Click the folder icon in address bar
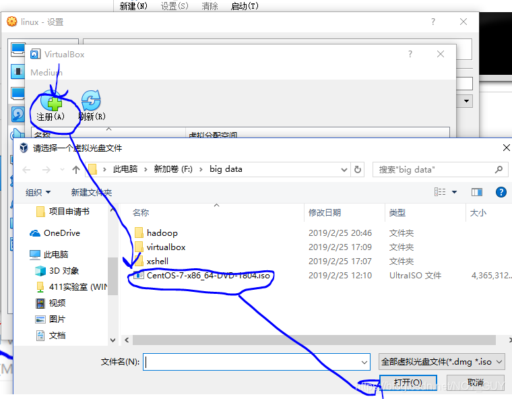 click(93, 169)
